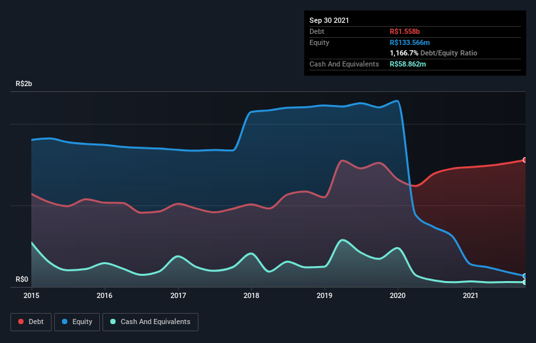Screen dimensions: 536x343
Task: Click the tooltip Equity row label
Action: click(x=319, y=42)
